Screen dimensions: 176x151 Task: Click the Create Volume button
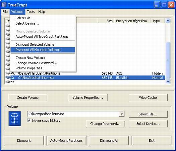[27, 98]
